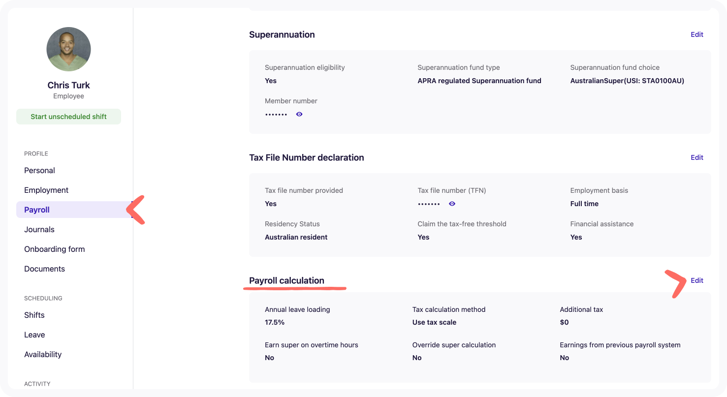Image resolution: width=727 pixels, height=397 pixels.
Task: Open Journals from the sidebar
Action: coord(39,230)
